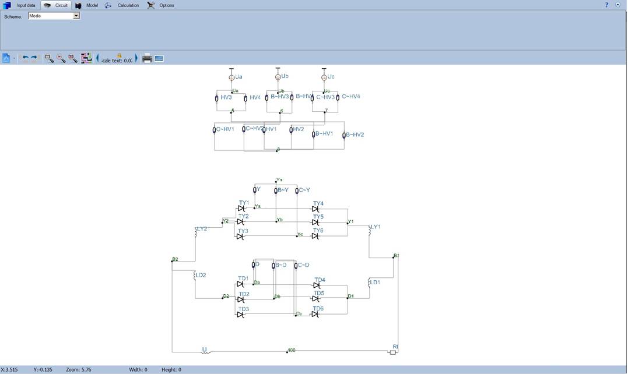Select the C~D winding element

[x=296, y=266]
